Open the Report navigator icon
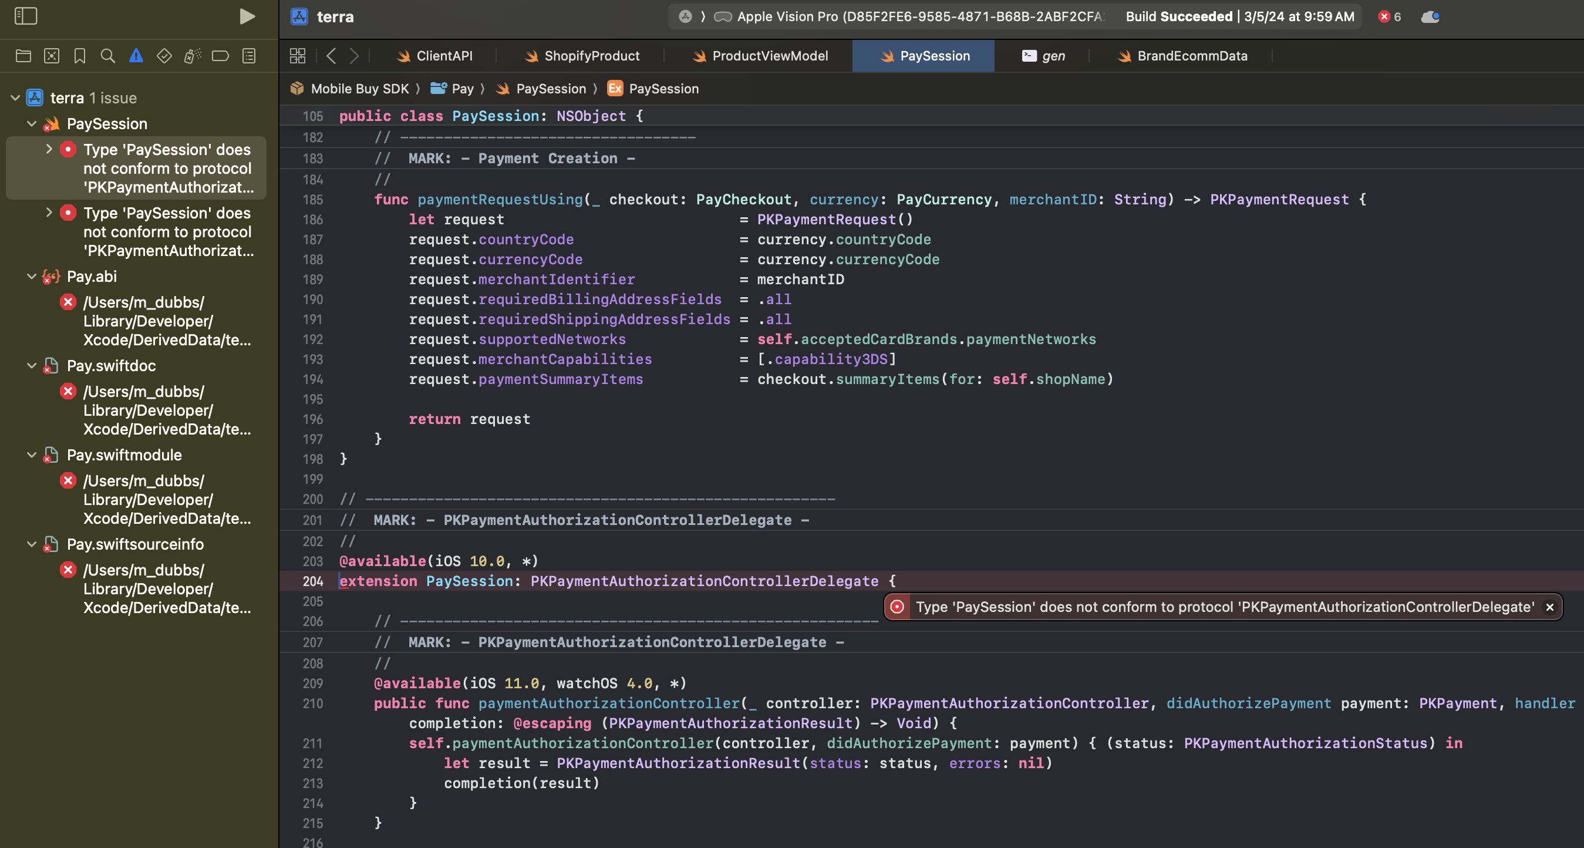The height and width of the screenshot is (848, 1584). (249, 56)
